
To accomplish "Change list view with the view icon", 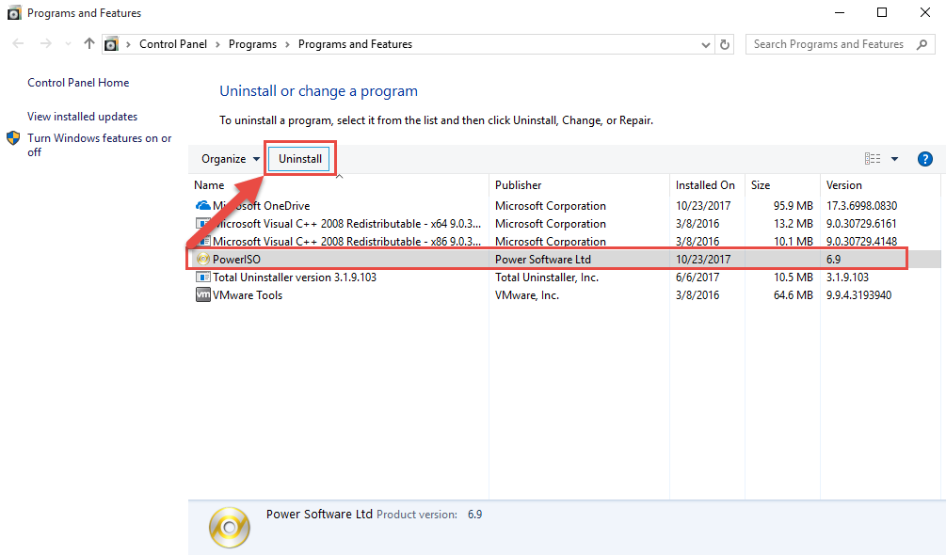I will click(874, 158).
